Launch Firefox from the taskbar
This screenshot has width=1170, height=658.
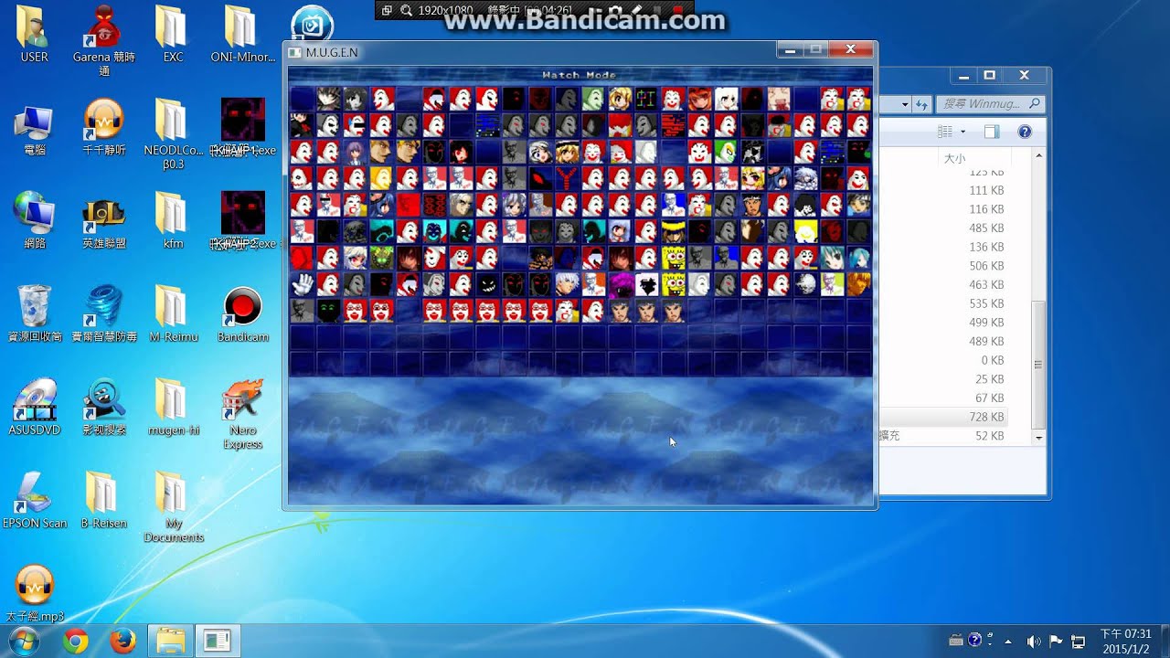coord(122,642)
